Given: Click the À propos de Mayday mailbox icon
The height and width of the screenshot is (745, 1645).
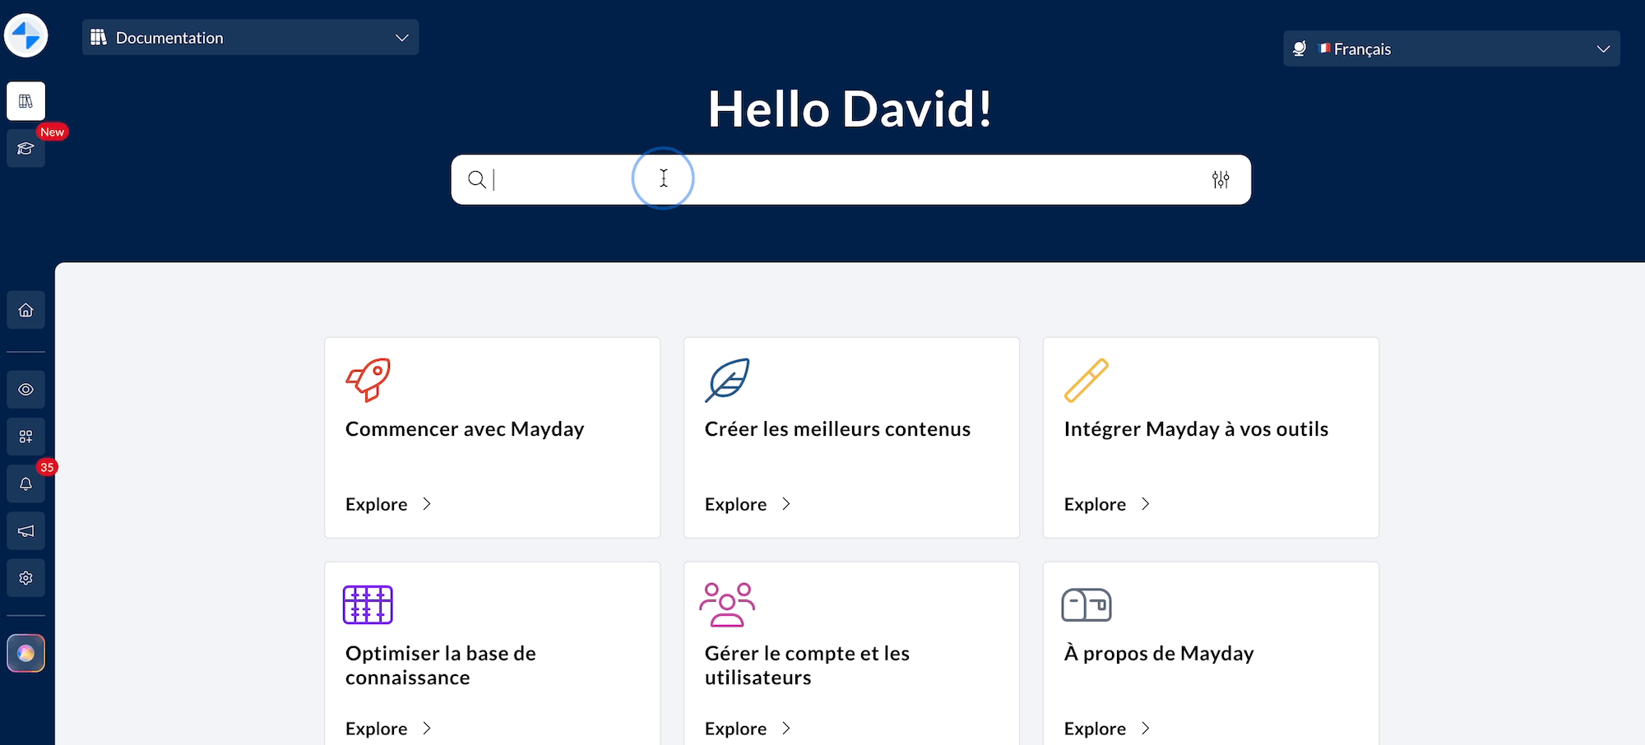Looking at the screenshot, I should pos(1087,605).
